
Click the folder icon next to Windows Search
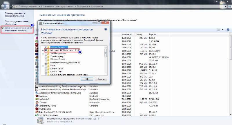tap(48, 59)
